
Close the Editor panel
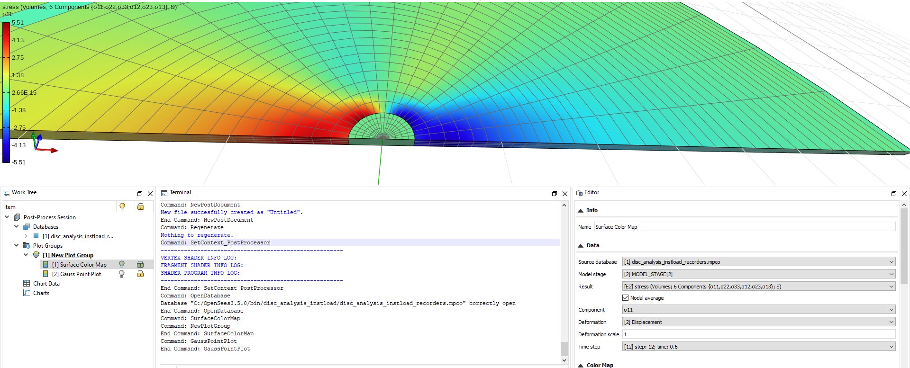point(904,194)
